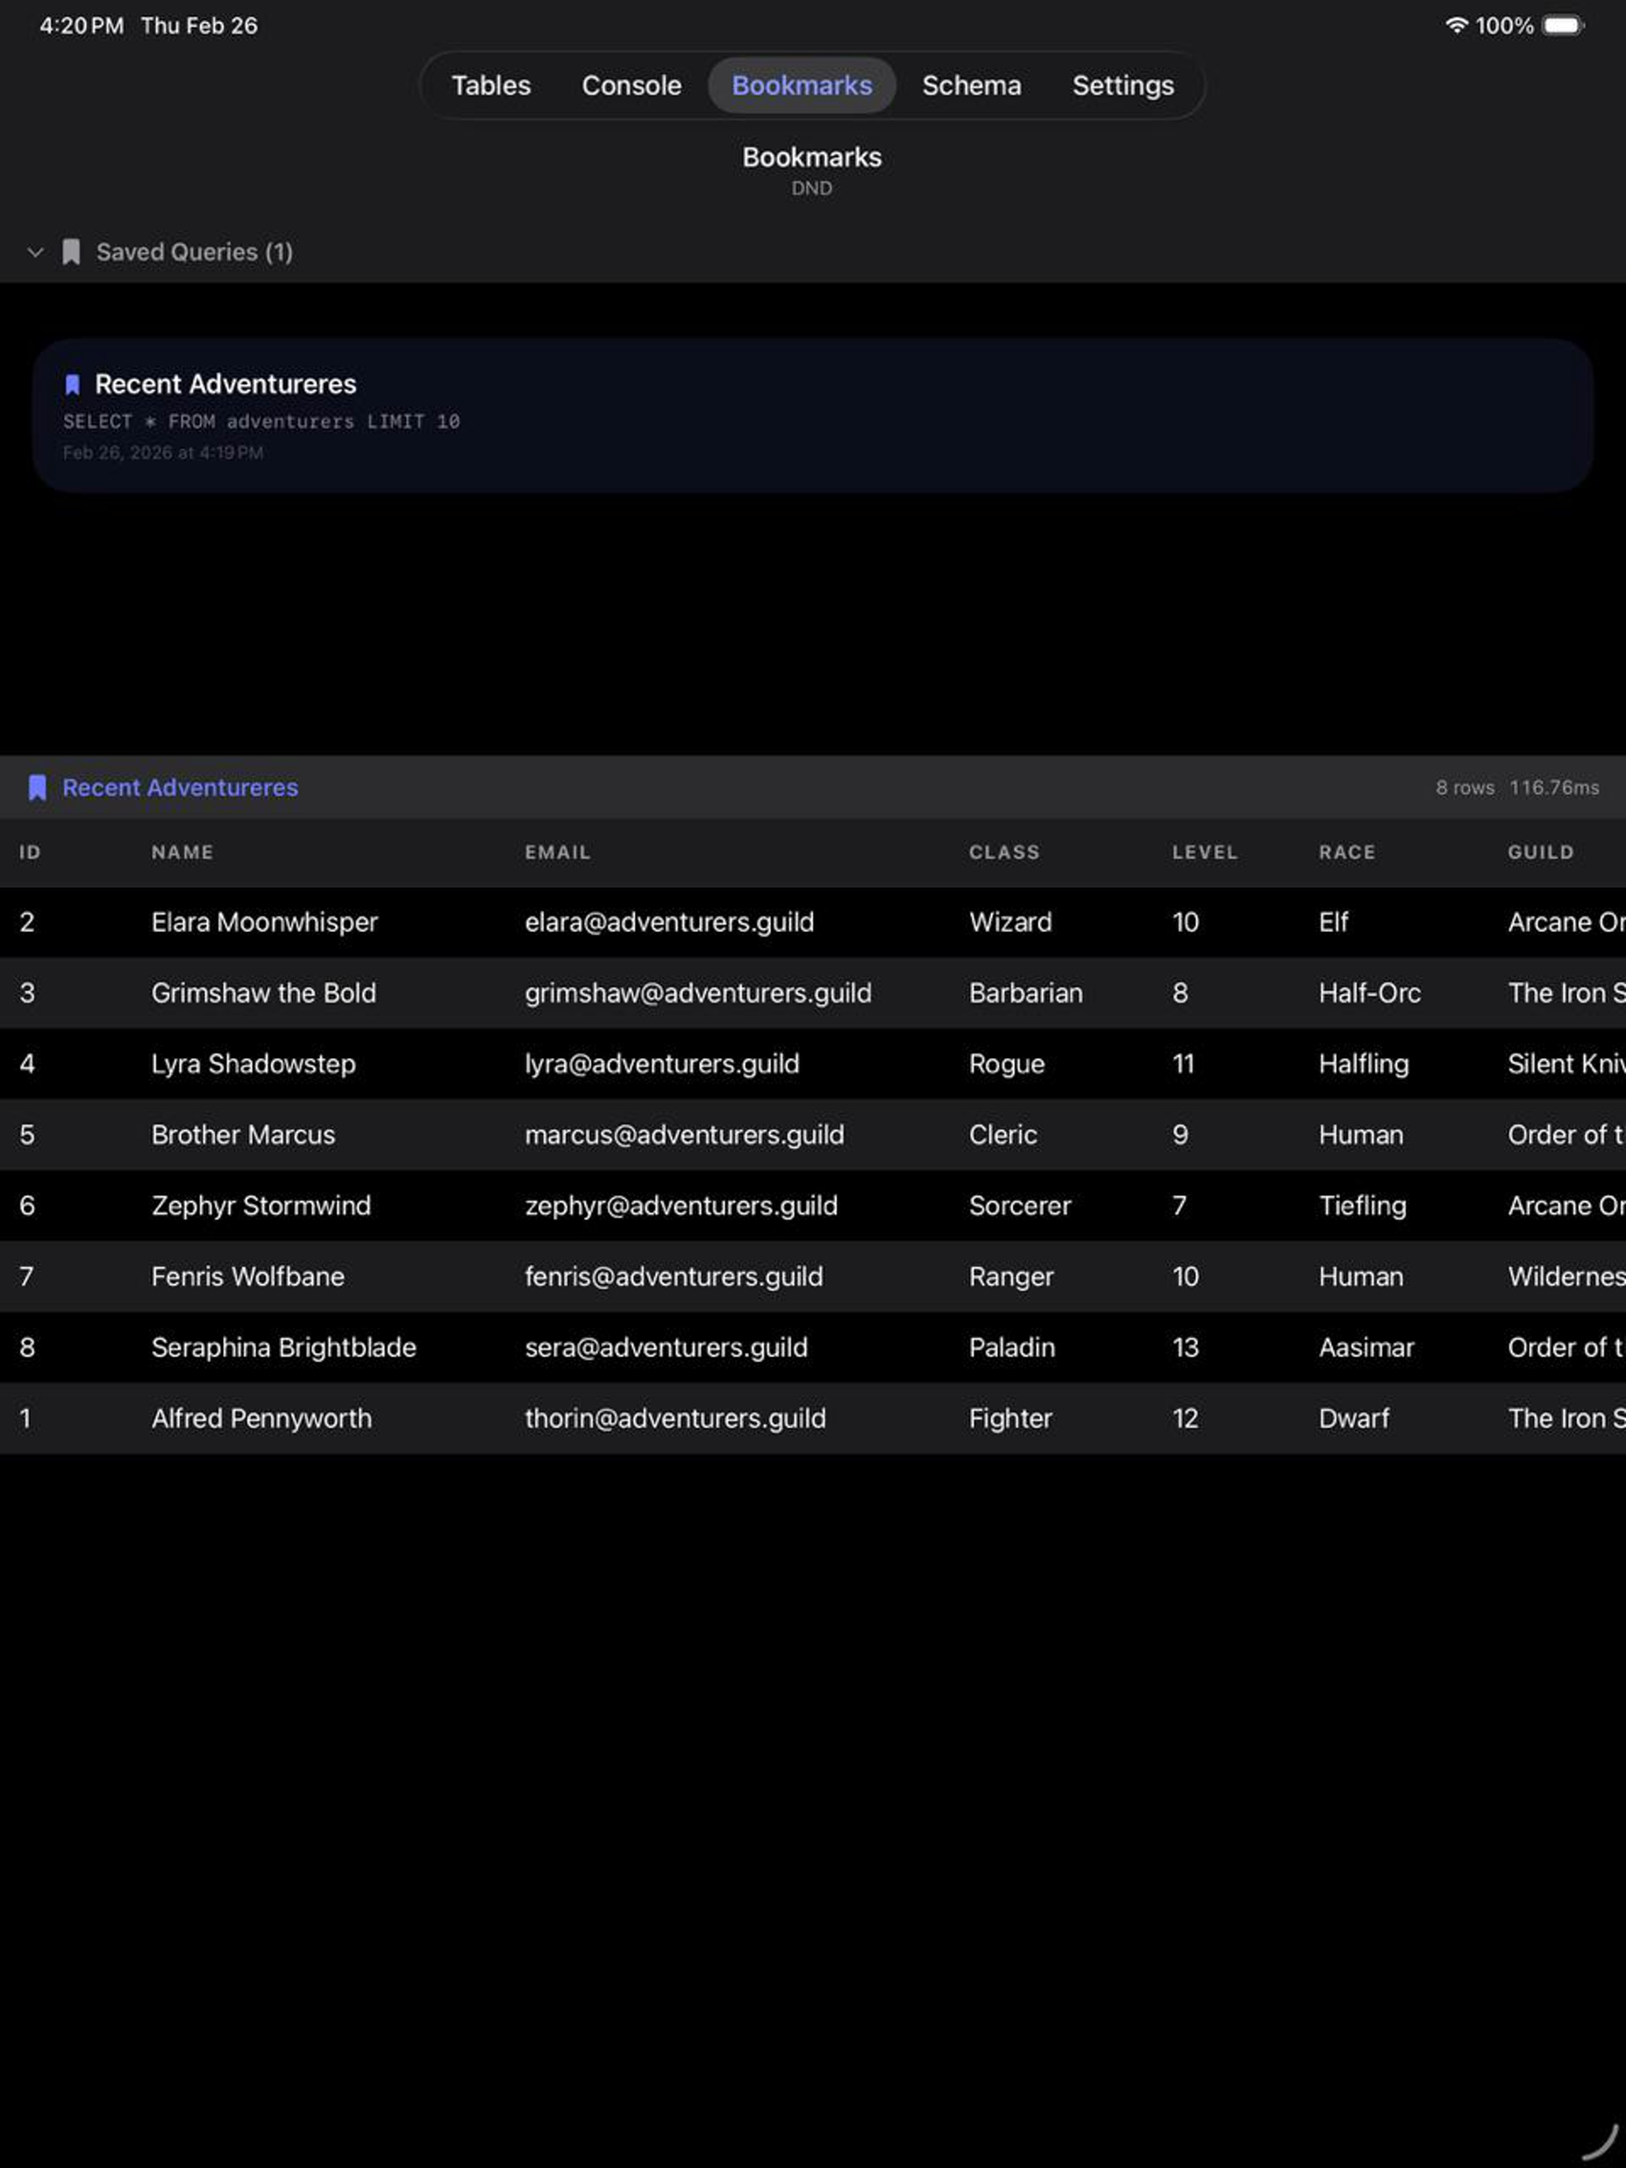1626x2168 pixels.
Task: Open the Settings tab
Action: coord(1123,85)
